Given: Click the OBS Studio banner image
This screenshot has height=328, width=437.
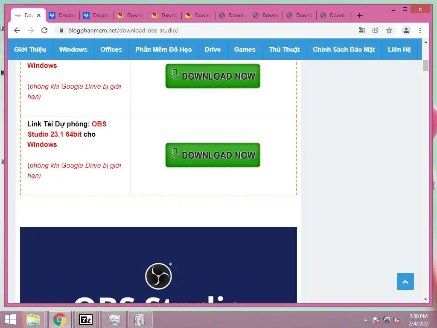Looking at the screenshot, I should (x=158, y=265).
